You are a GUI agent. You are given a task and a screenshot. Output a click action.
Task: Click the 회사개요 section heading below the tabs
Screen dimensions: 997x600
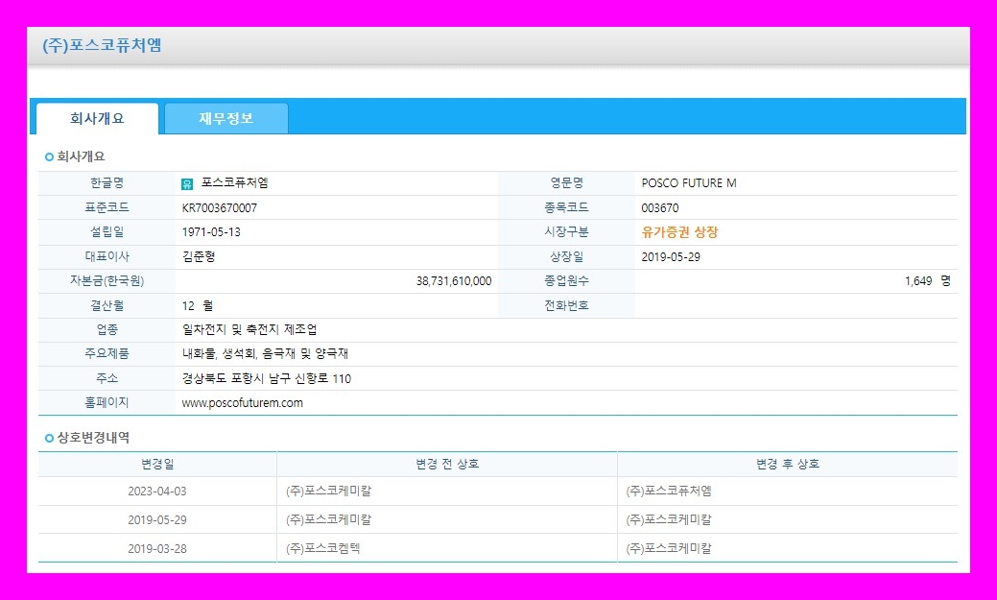click(x=81, y=156)
